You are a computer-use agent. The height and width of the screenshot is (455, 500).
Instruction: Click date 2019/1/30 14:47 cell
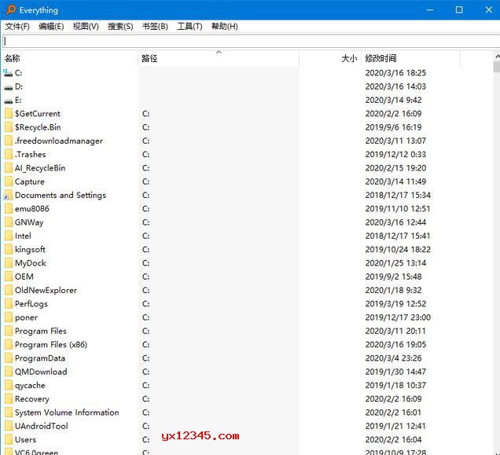(395, 372)
